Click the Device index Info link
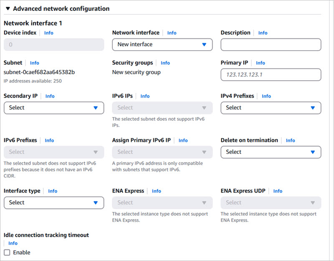Screen dimensions: 334x261 [x=48, y=33]
